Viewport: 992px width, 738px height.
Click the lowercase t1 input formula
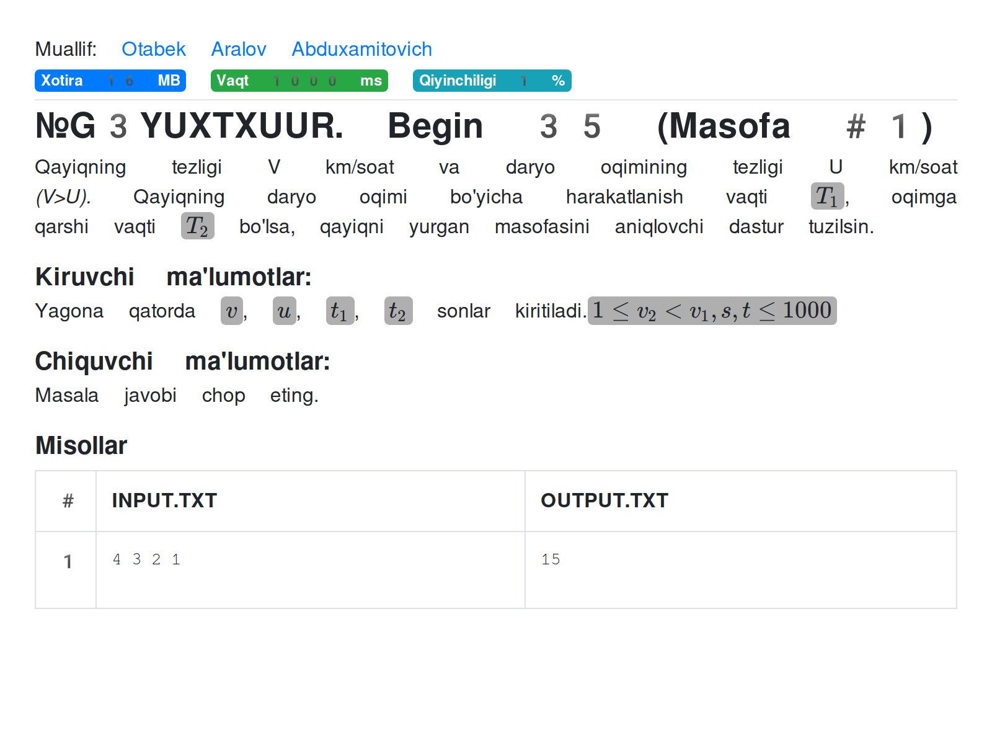(339, 311)
